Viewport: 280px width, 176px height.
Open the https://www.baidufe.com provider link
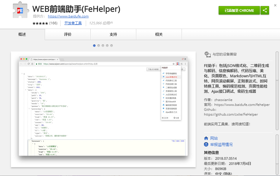(x=68, y=16)
